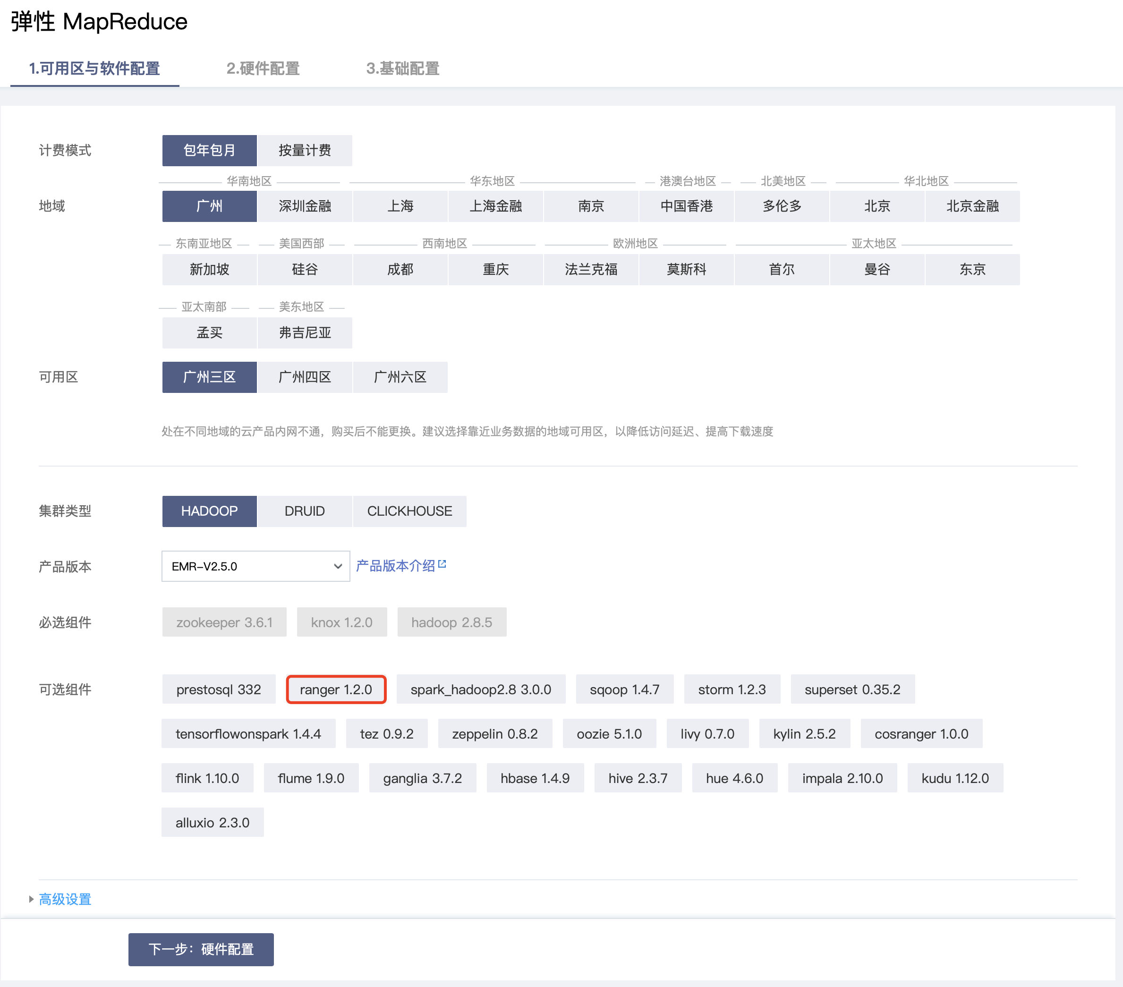Select the CLICKHOUSE cluster type
The height and width of the screenshot is (987, 1123).
(409, 511)
